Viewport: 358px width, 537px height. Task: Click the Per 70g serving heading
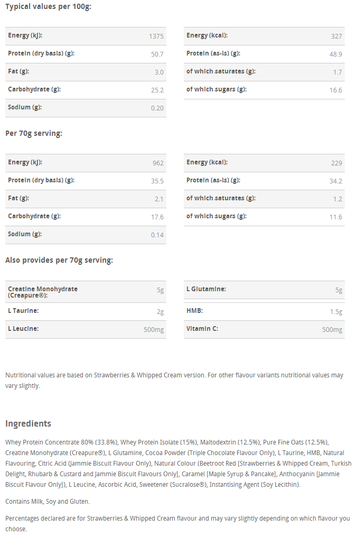34,134
